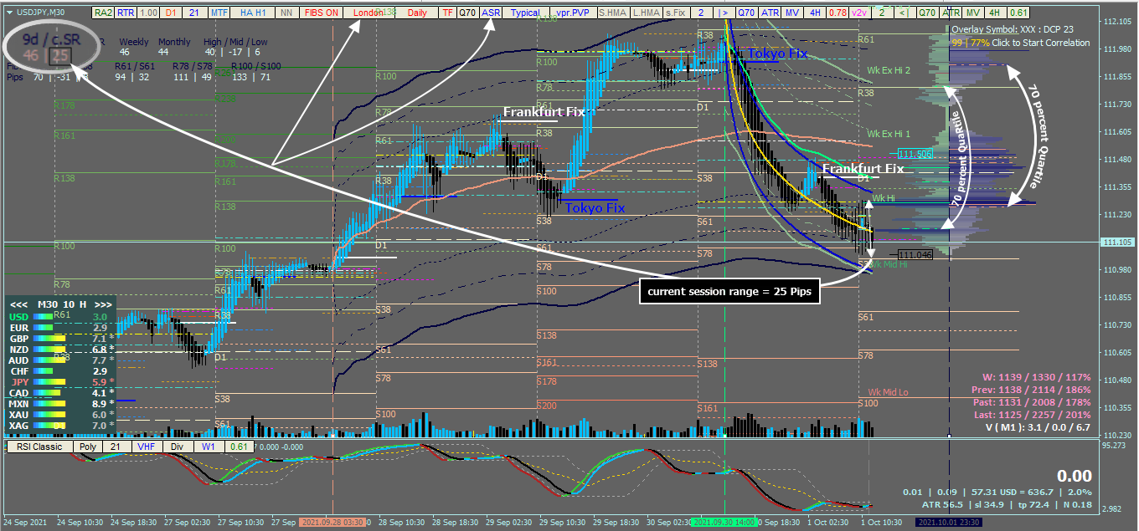Click the green MV toolbar button

[x=973, y=13]
